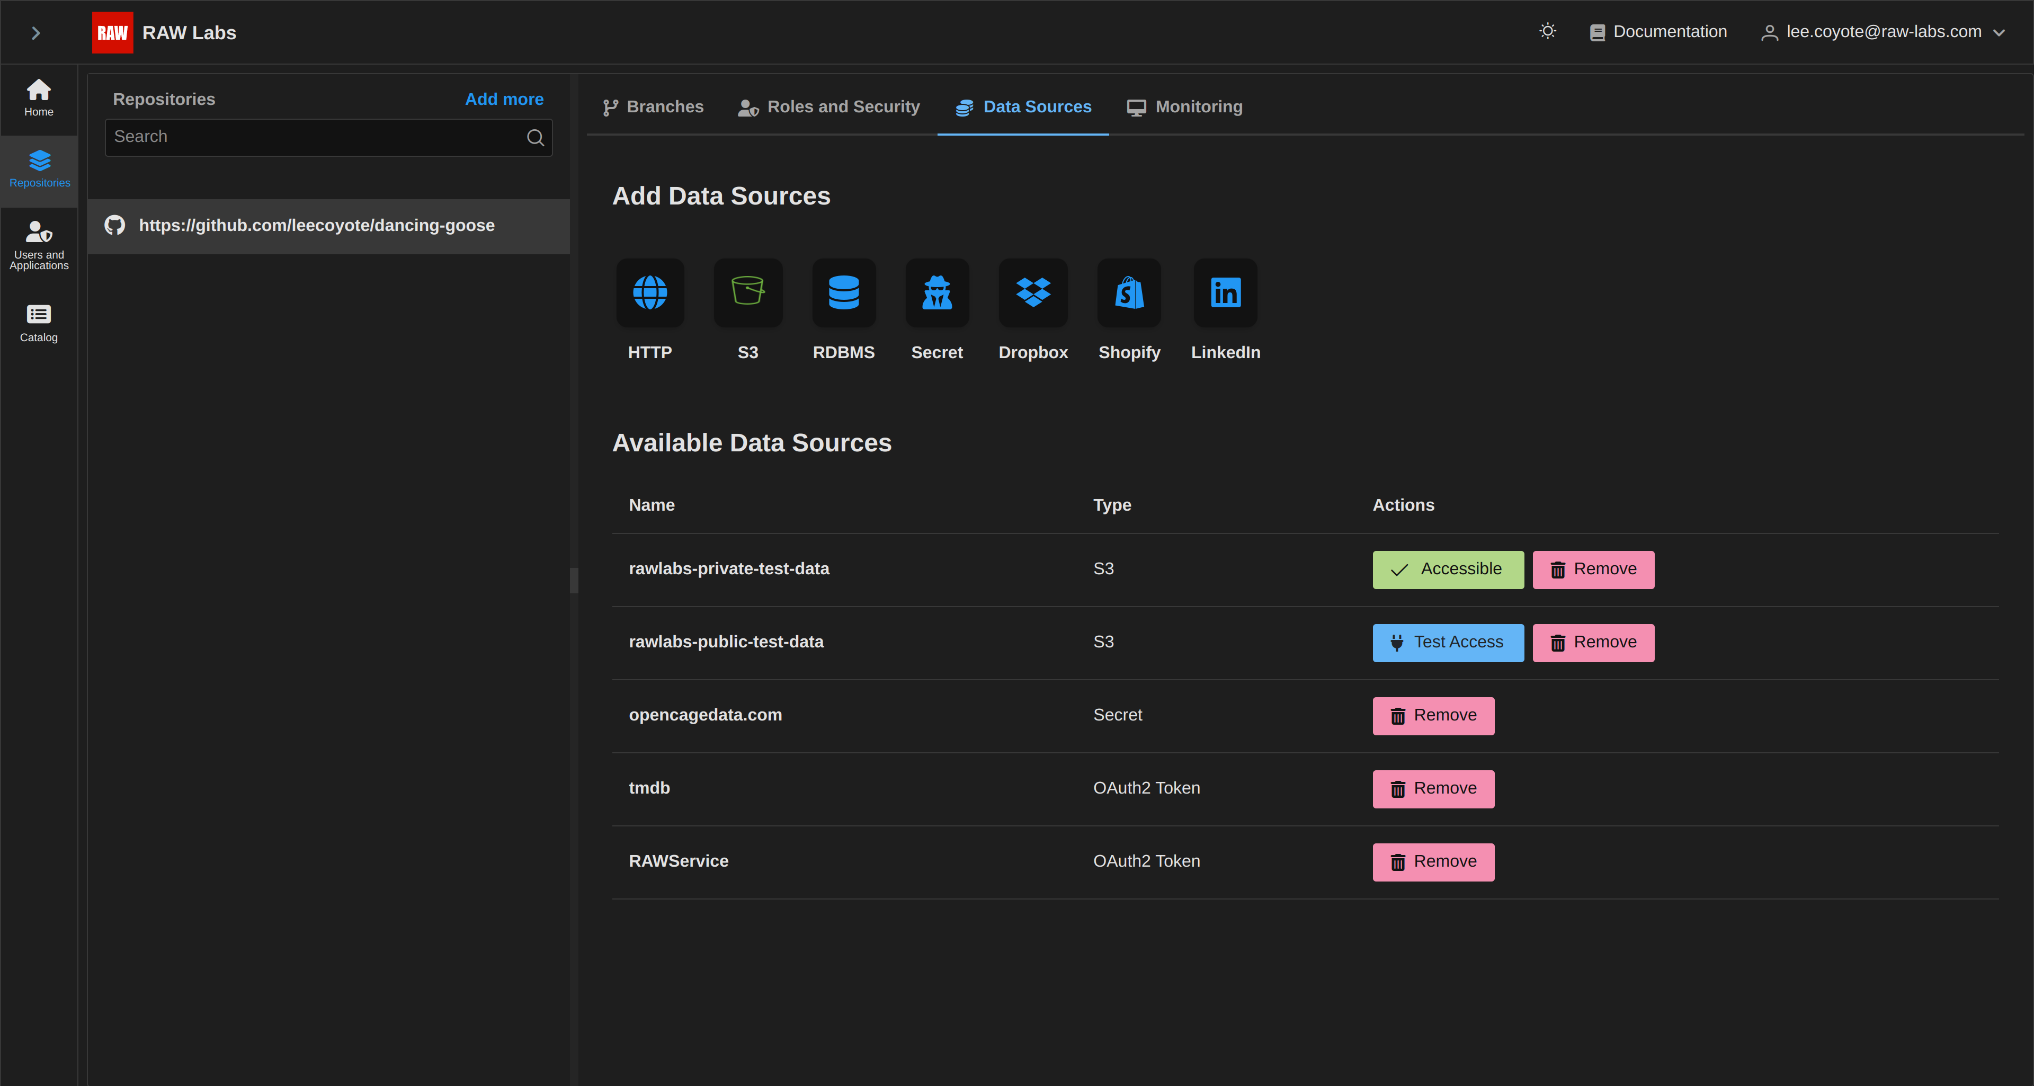Remove the tmdb OAuth2 token
The image size is (2034, 1086).
coord(1433,789)
